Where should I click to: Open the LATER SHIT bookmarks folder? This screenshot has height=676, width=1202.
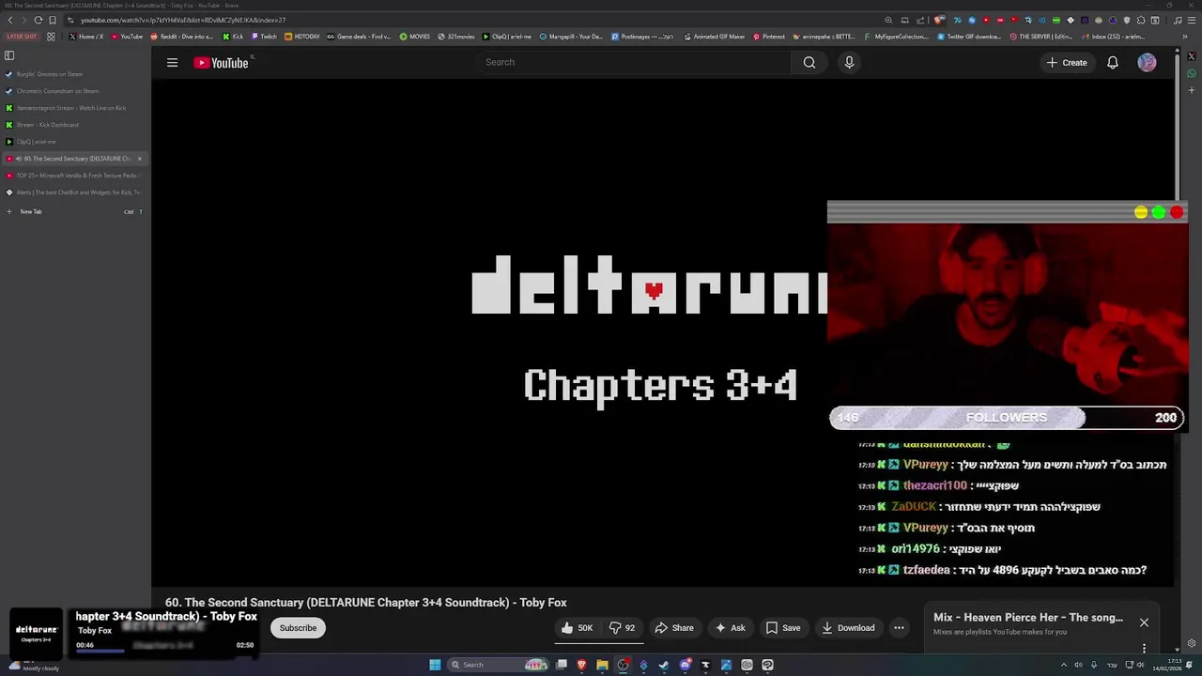click(x=22, y=37)
